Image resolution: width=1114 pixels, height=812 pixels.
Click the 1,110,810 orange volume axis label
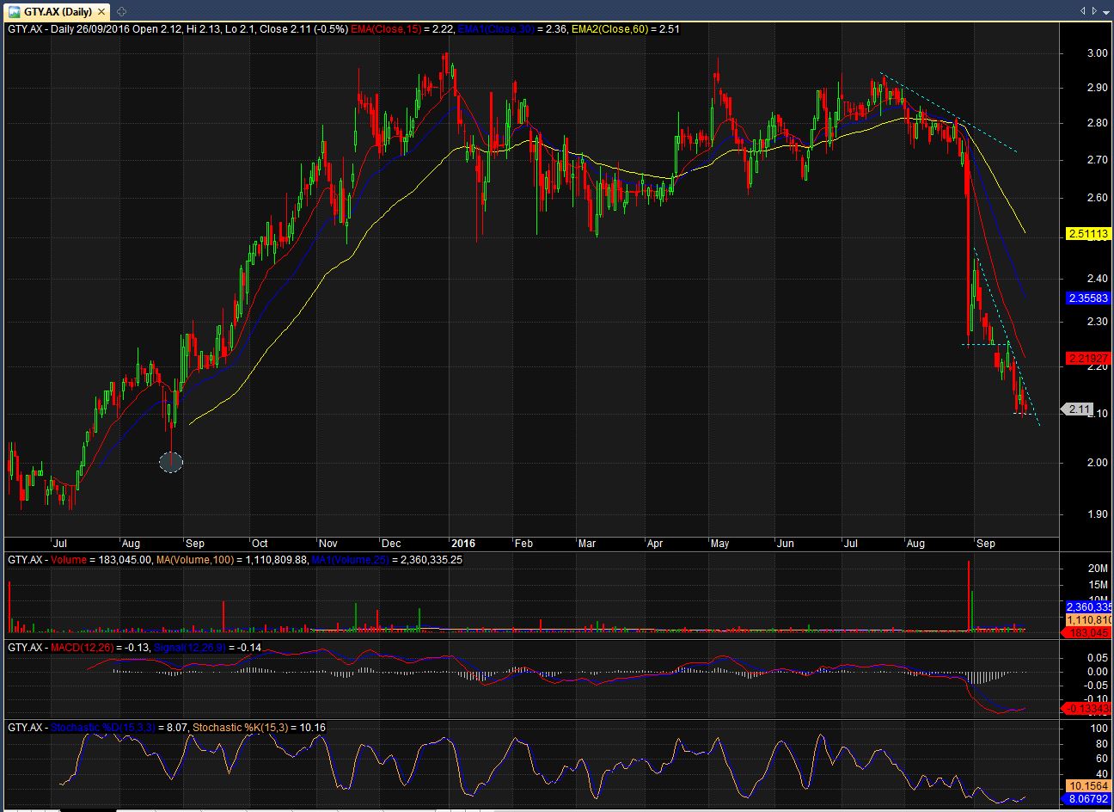(x=1088, y=620)
